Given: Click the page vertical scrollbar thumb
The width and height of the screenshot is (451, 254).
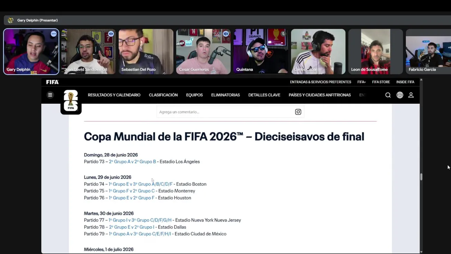Looking at the screenshot, I should [x=421, y=177].
